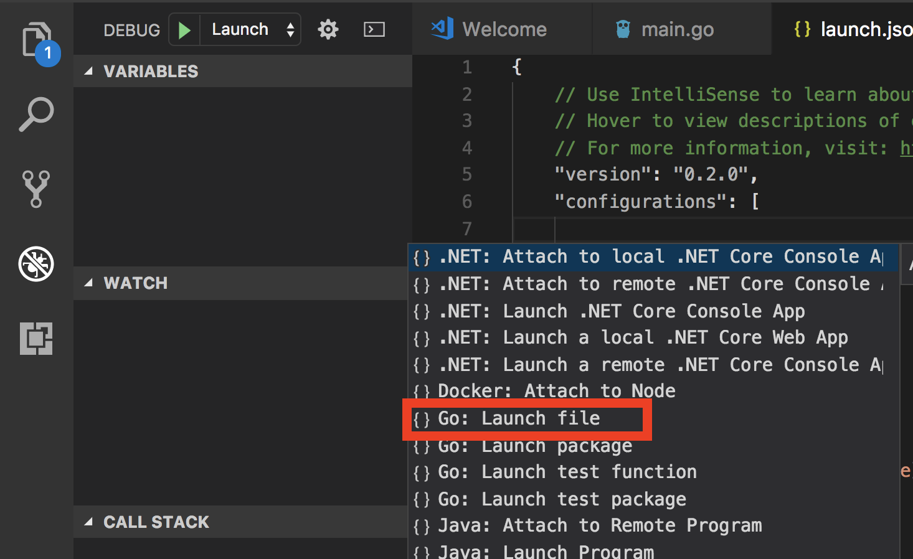The height and width of the screenshot is (559, 913).
Task: Switch to the launch.json tab
Action: pos(843,29)
